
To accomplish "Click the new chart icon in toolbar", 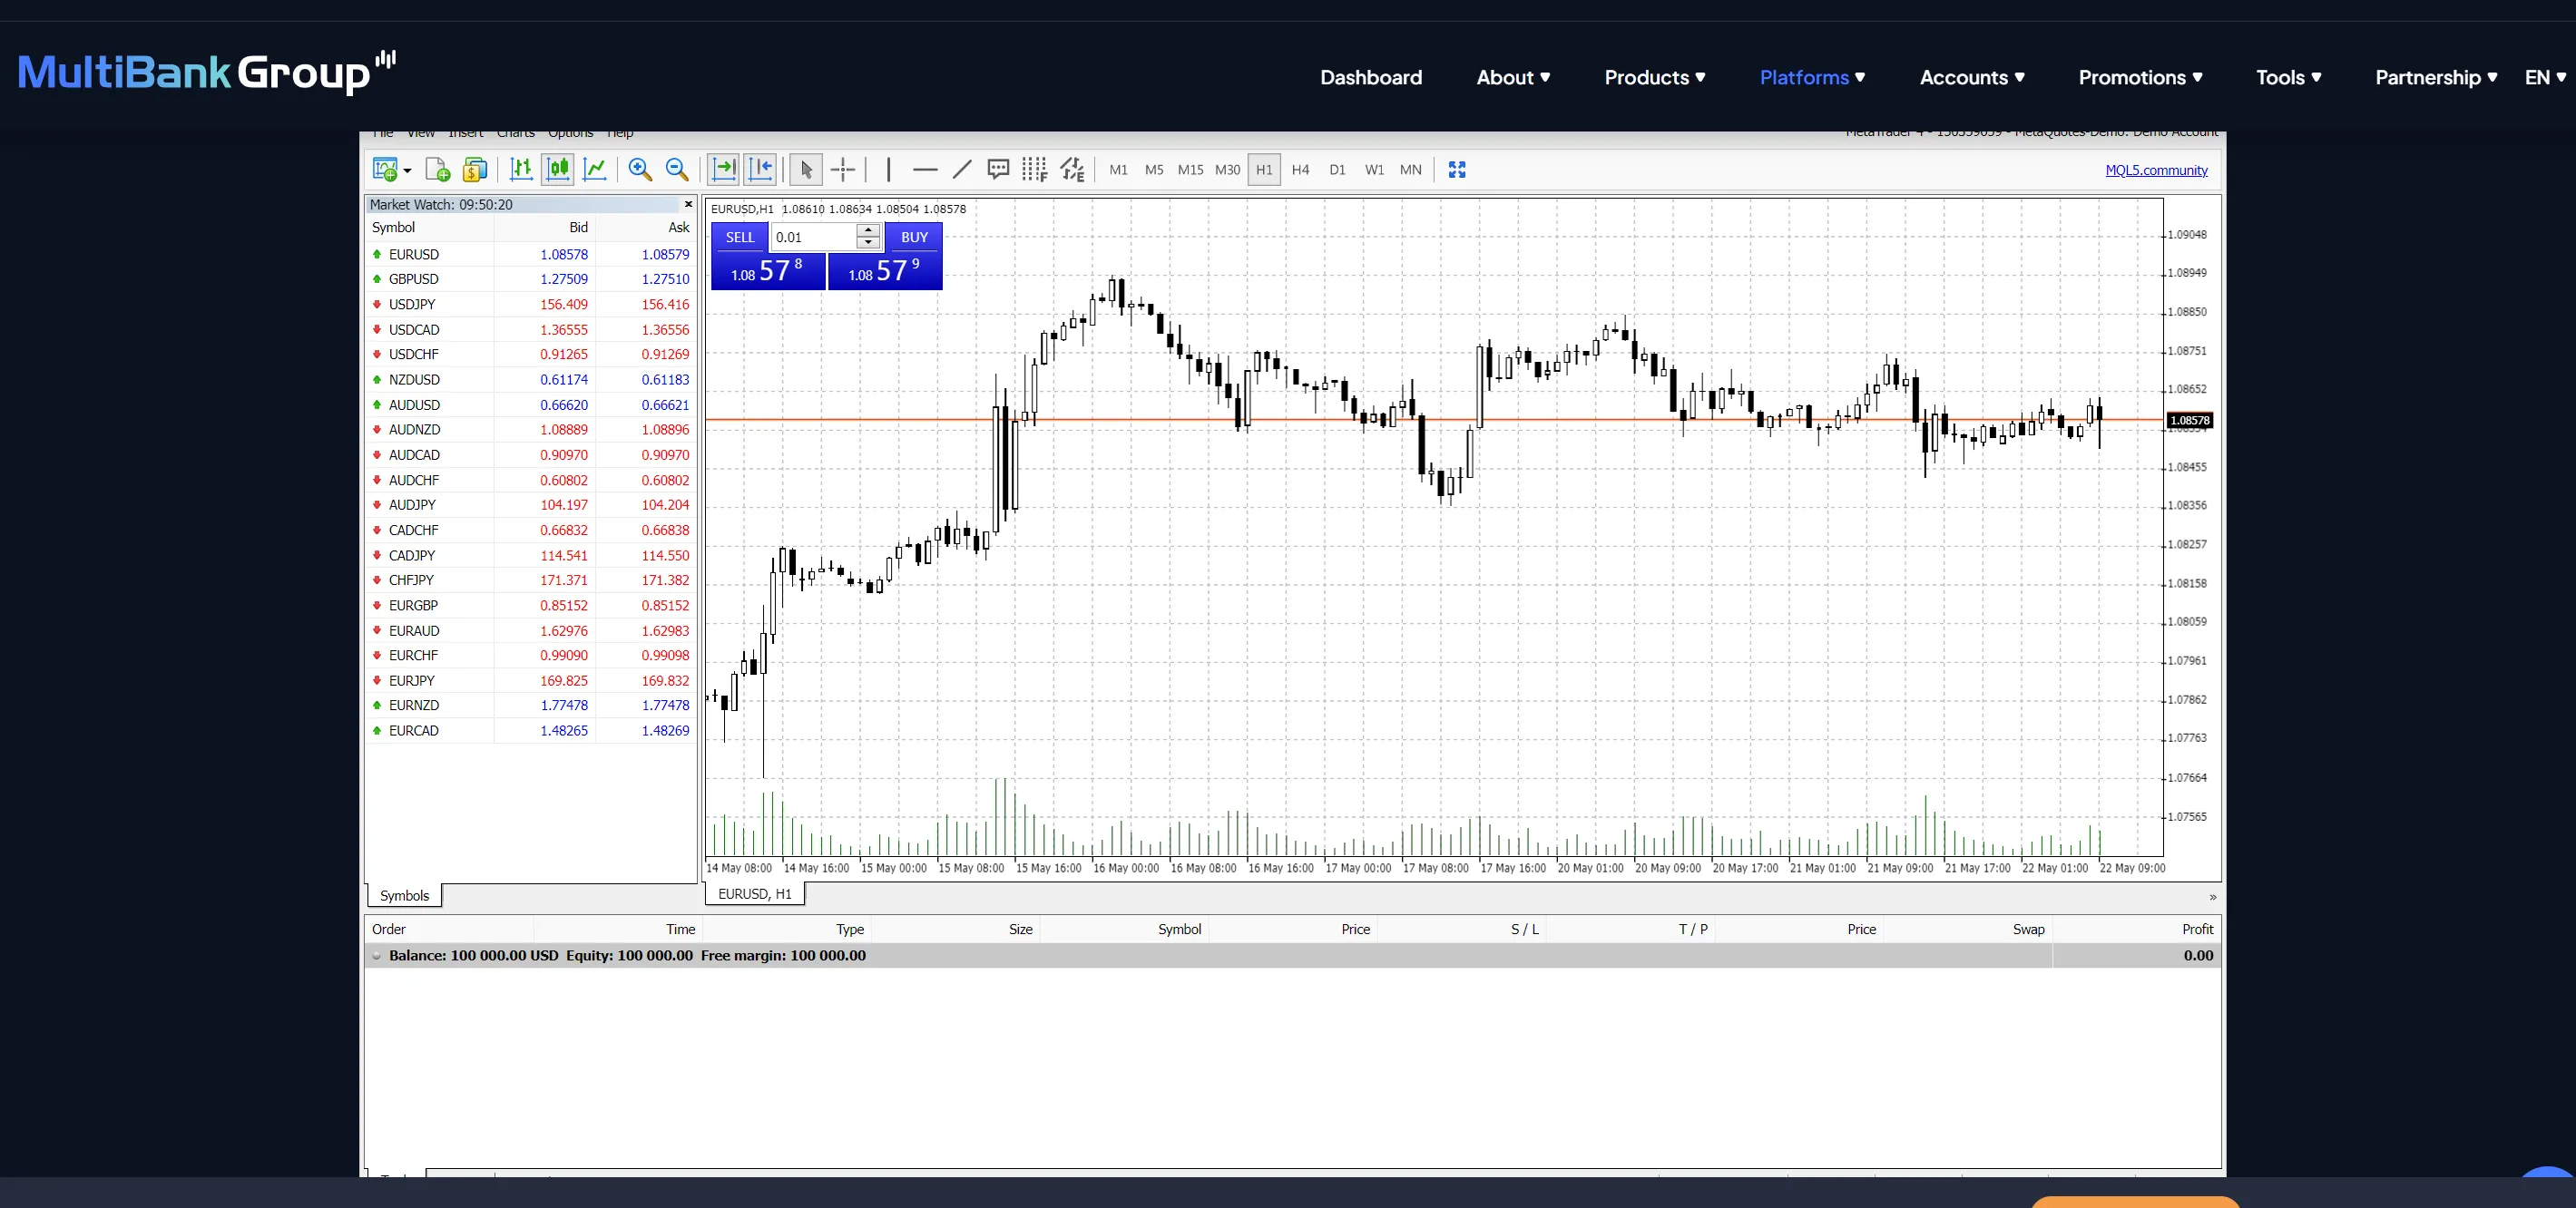I will pos(384,170).
